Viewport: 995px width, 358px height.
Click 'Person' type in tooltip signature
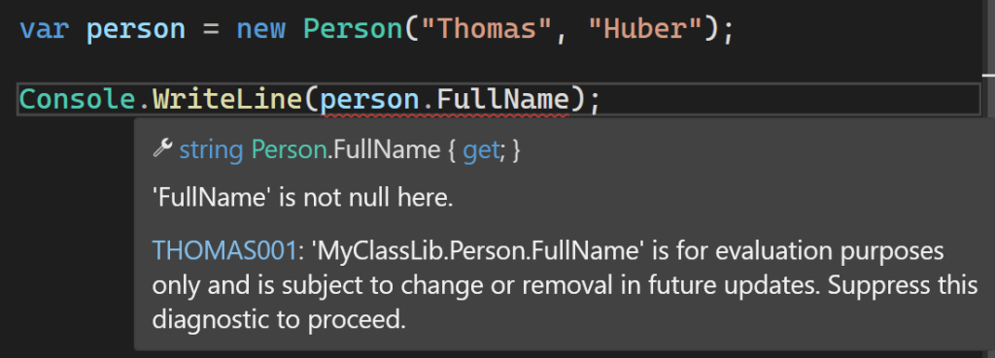click(290, 150)
